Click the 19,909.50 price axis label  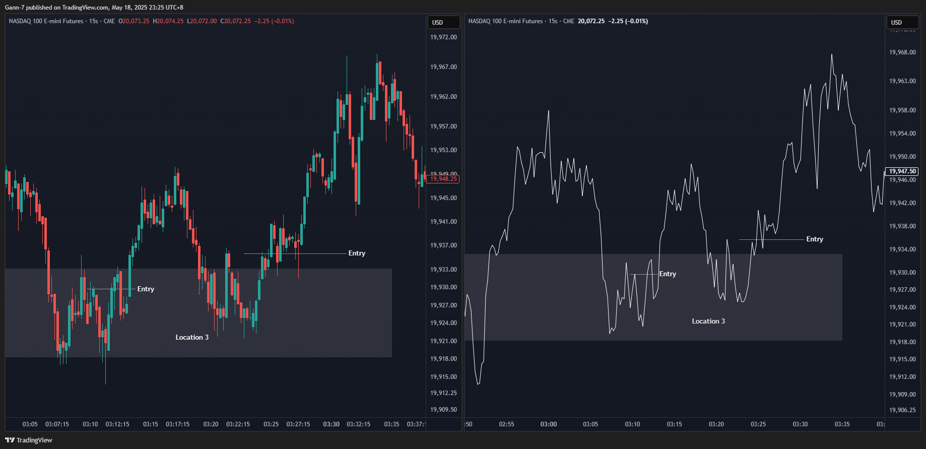(x=443, y=410)
